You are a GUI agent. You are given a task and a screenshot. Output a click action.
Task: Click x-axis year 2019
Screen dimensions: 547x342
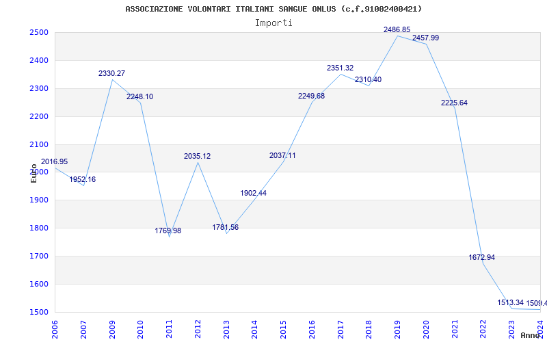coord(398,329)
